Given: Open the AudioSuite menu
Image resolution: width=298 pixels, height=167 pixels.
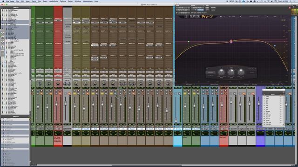Looking at the screenshot, I should click(x=54, y=1).
